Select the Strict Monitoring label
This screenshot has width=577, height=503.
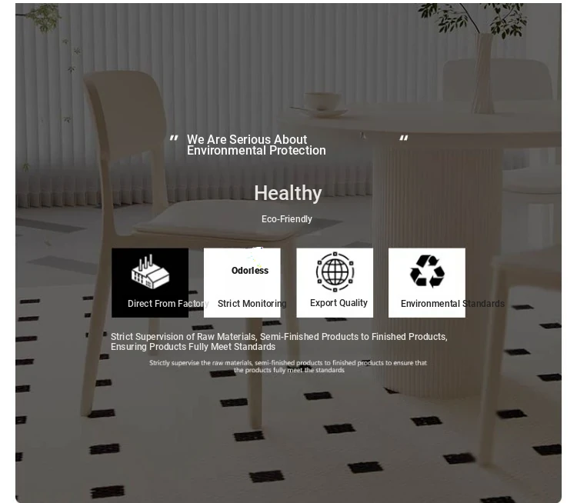[252, 304]
